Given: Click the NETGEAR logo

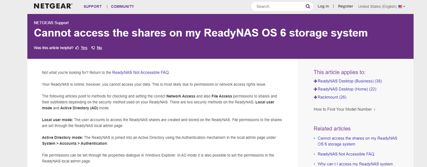Looking at the screenshot, I should [53, 6].
